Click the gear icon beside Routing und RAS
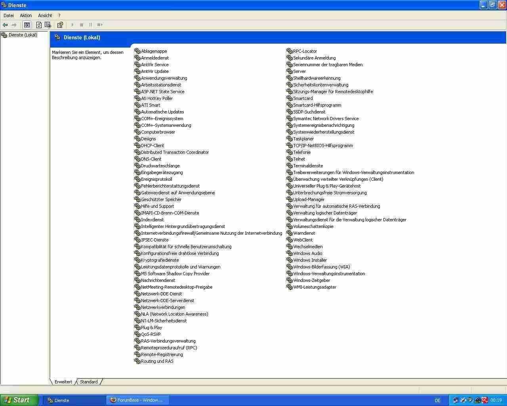Viewport: 507px width, 406px height. [x=137, y=361]
